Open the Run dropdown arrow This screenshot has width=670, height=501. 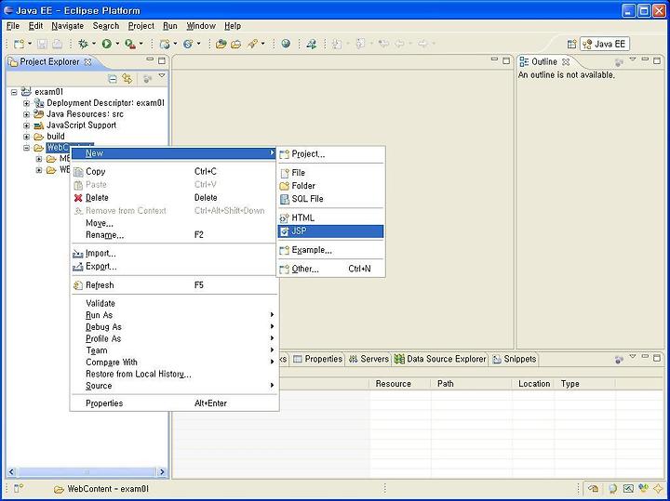tap(117, 44)
